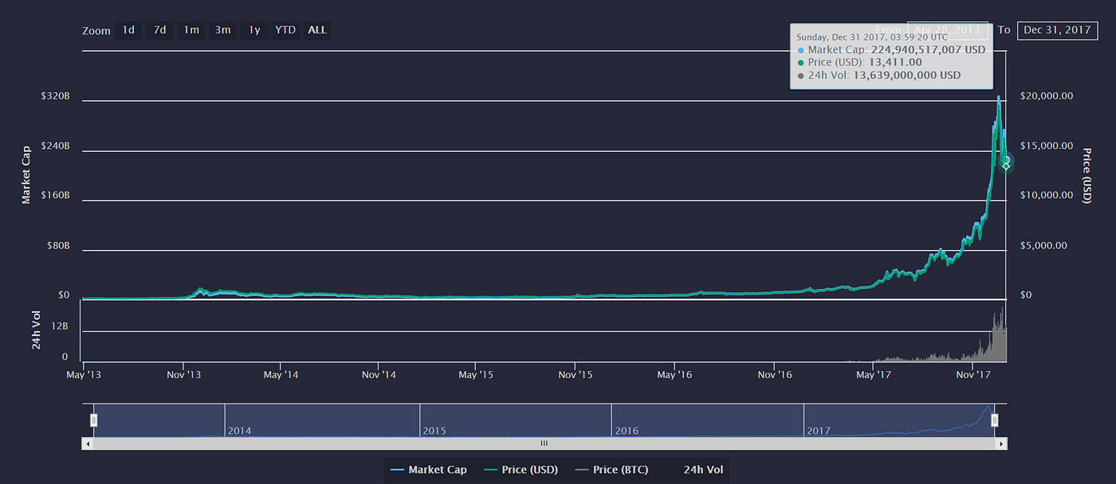Click the May '13 x-axis label
1116x484 pixels.
(x=84, y=374)
